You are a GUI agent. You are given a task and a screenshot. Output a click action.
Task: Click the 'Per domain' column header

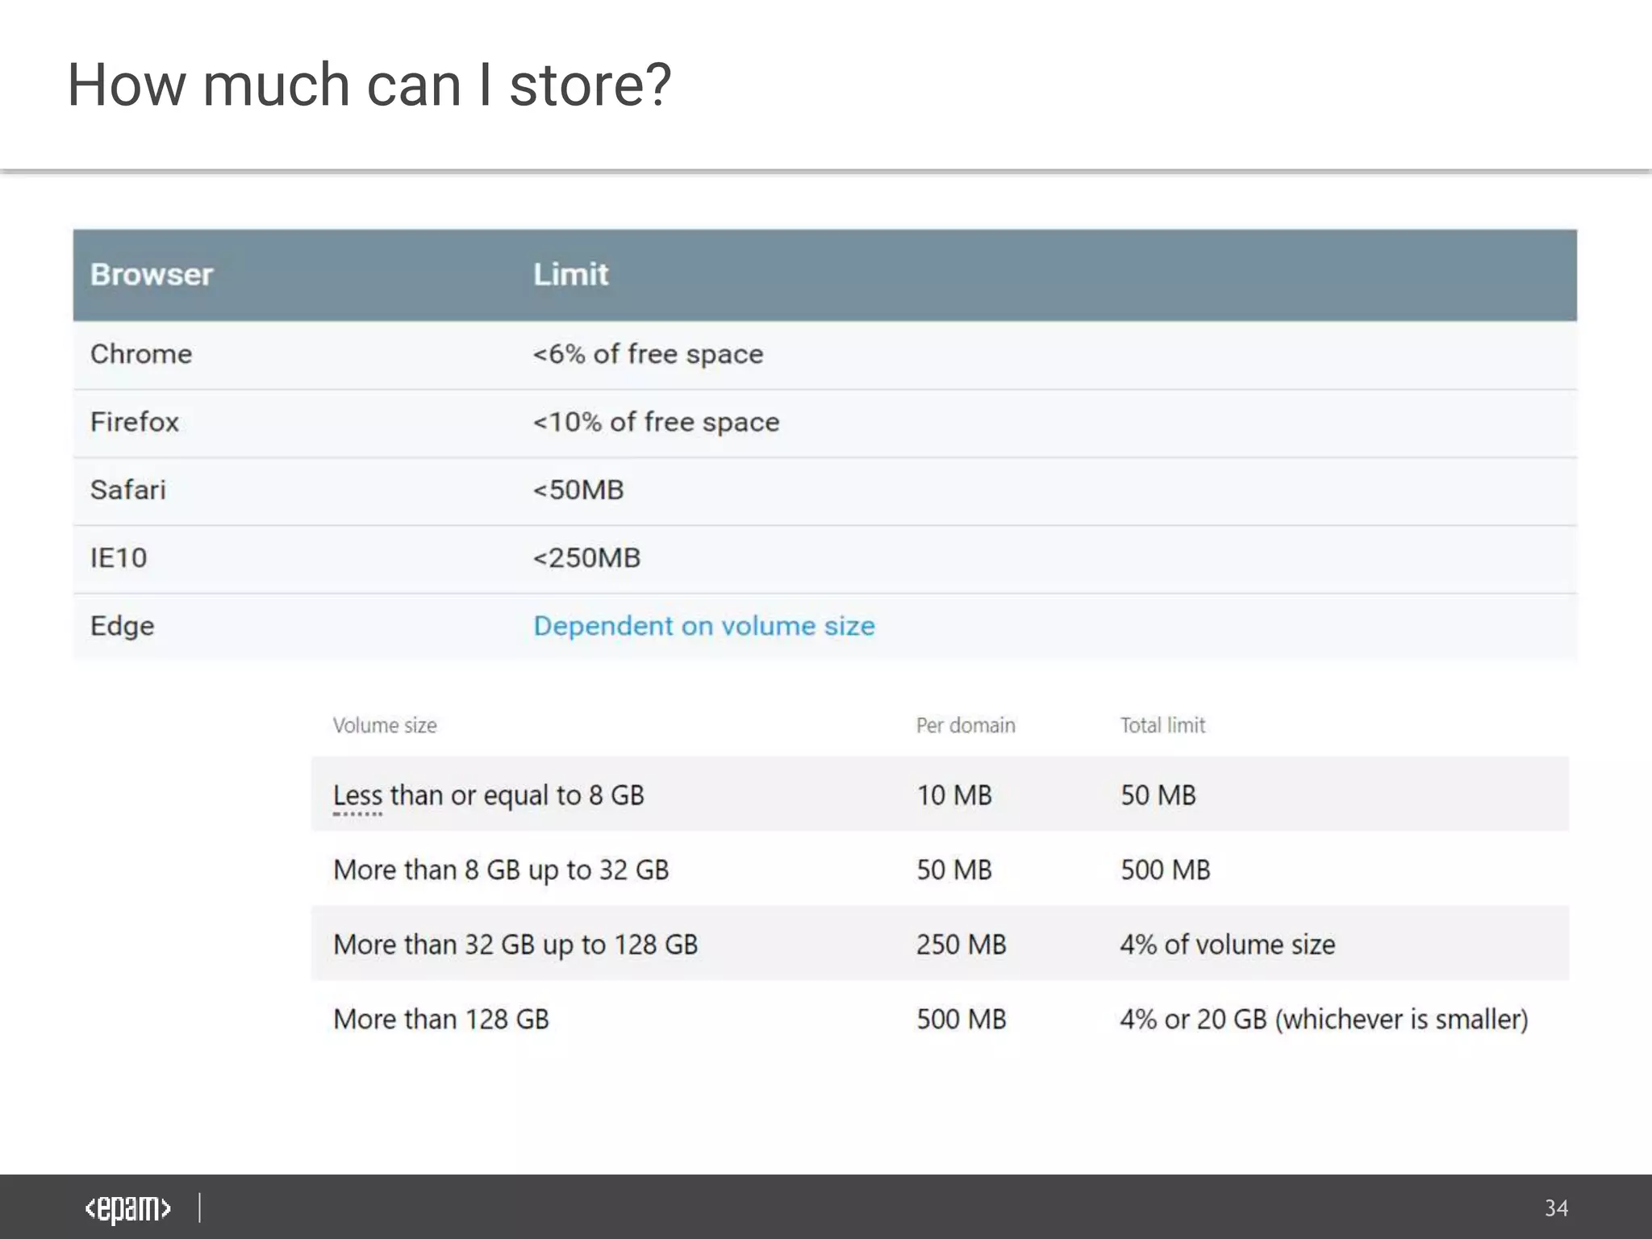tap(966, 725)
